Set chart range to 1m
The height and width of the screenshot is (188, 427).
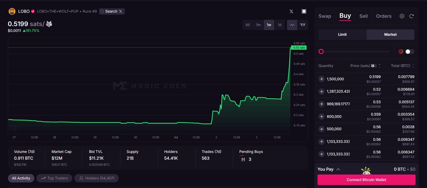pos(258,25)
